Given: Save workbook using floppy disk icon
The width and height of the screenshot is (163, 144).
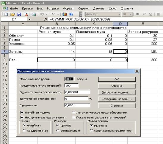Looking at the screenshot, I should 19,14.
